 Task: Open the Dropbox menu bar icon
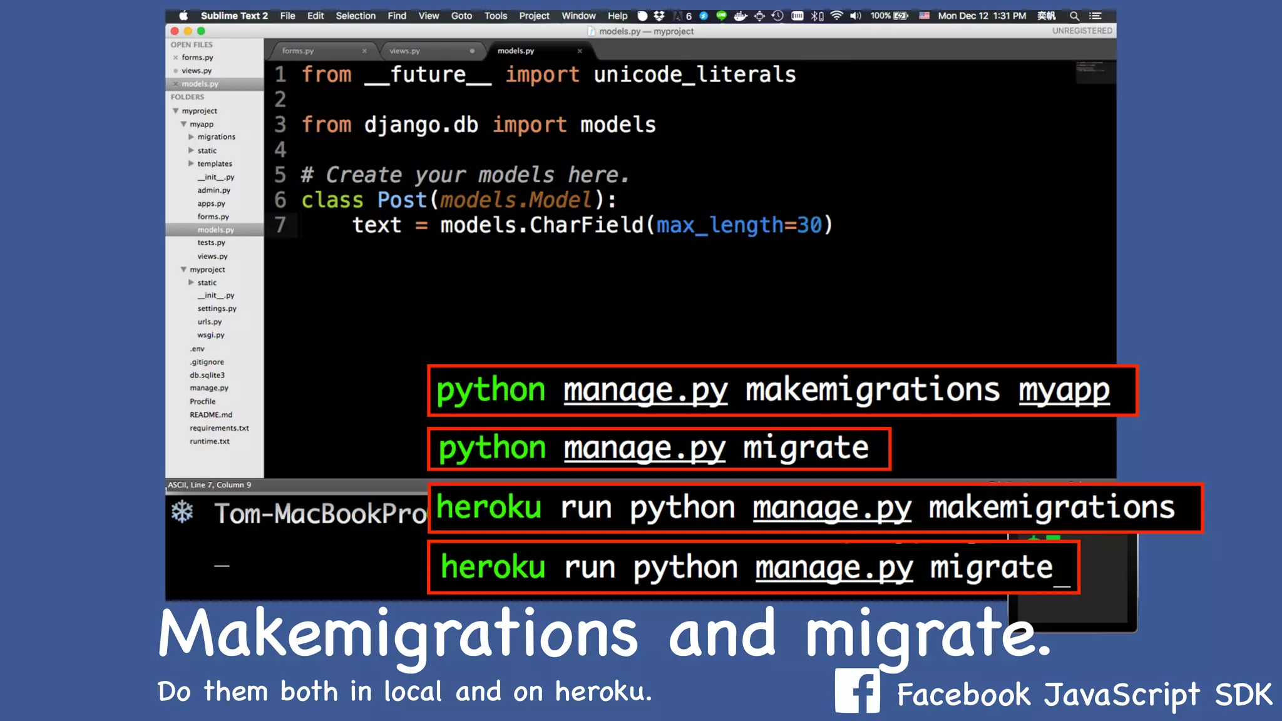click(659, 16)
